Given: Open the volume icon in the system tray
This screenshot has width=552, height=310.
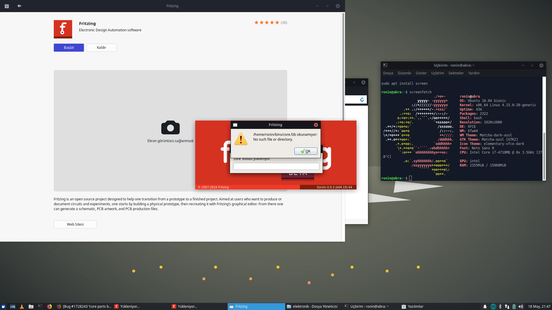Looking at the screenshot, I should click(521, 306).
